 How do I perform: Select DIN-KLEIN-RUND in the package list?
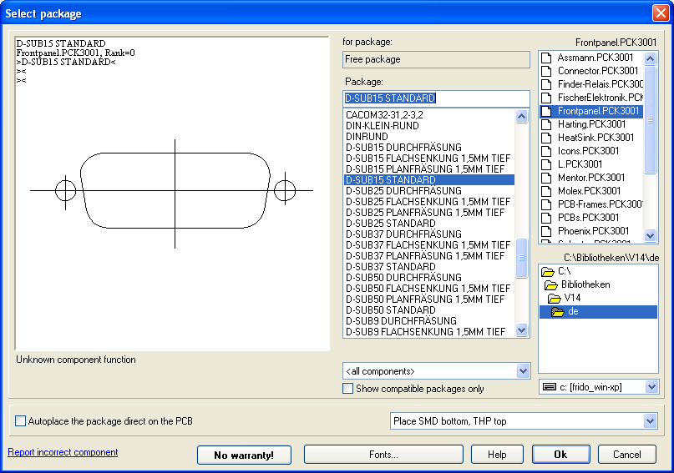point(382,126)
